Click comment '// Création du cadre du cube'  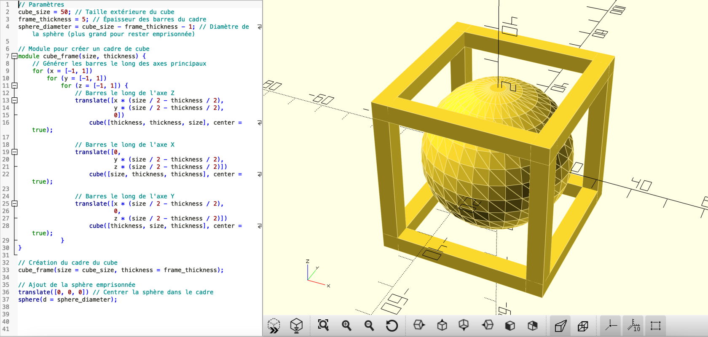(68, 262)
